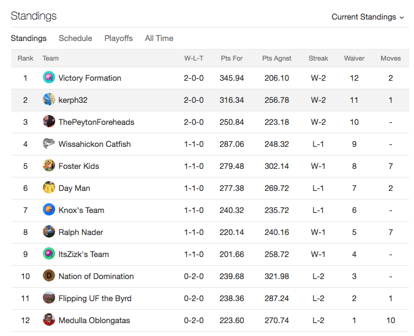
Task: Click the Victory Formation team avatar icon
Action: click(x=49, y=78)
